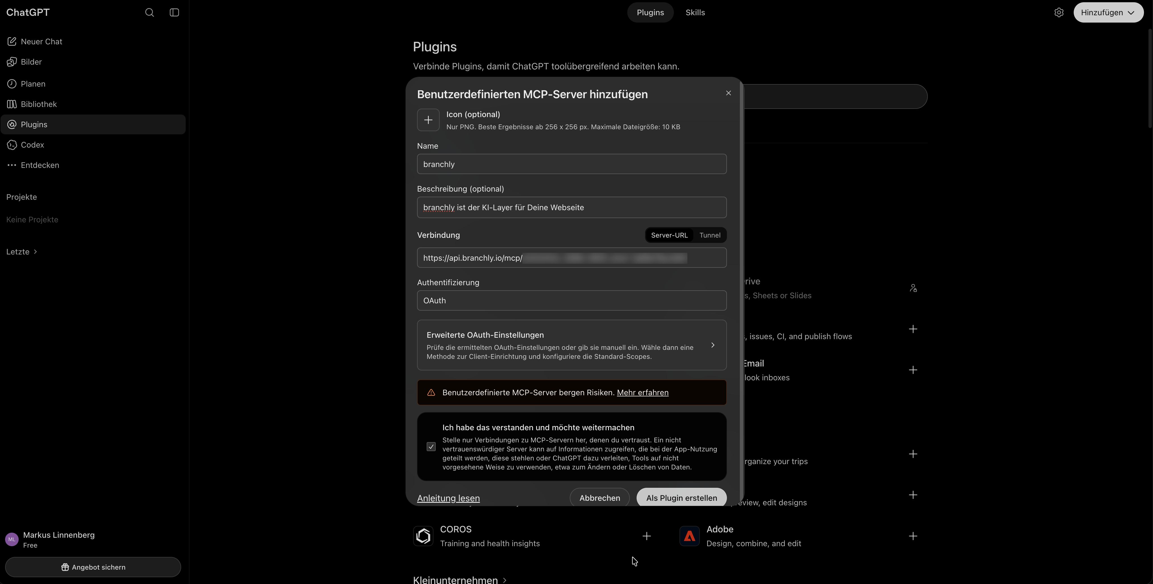The height and width of the screenshot is (584, 1153).
Task: Open Codex from sidebar
Action: (93, 144)
